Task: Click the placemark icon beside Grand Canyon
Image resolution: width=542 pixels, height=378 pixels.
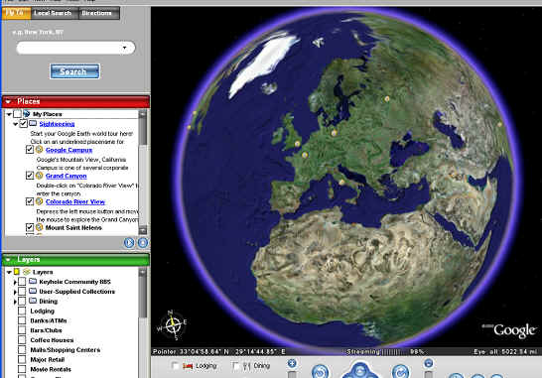Action: click(x=39, y=176)
